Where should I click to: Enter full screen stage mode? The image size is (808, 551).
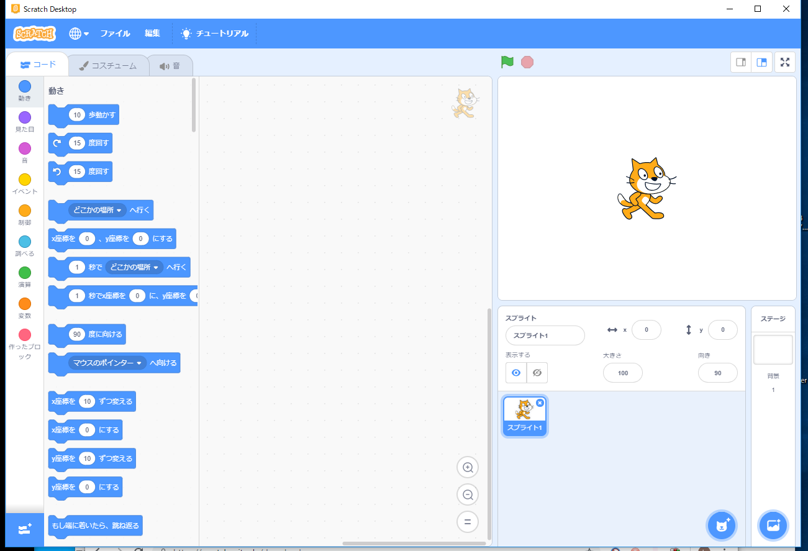pyautogui.click(x=785, y=62)
